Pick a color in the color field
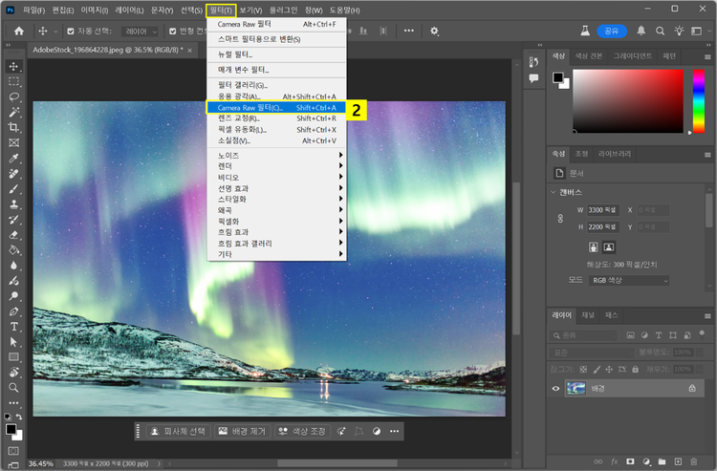The image size is (717, 471). point(628,101)
